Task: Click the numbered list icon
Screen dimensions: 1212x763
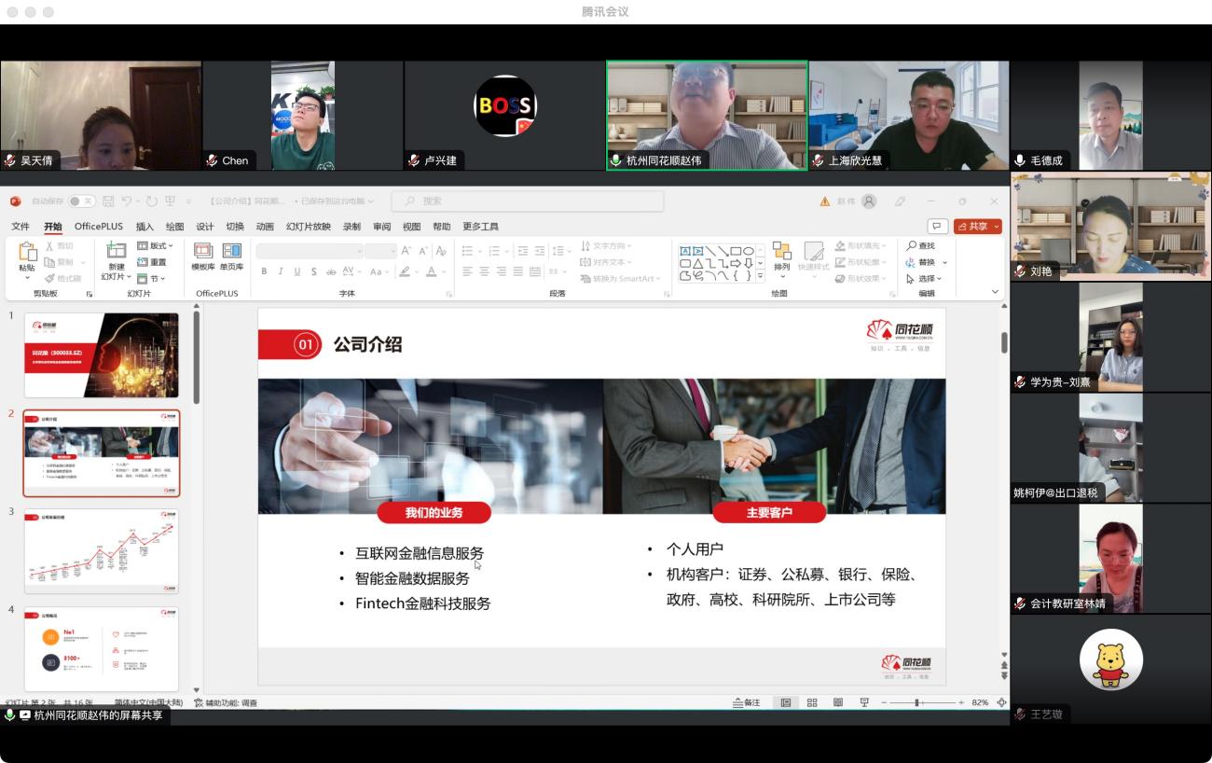Action: point(494,251)
